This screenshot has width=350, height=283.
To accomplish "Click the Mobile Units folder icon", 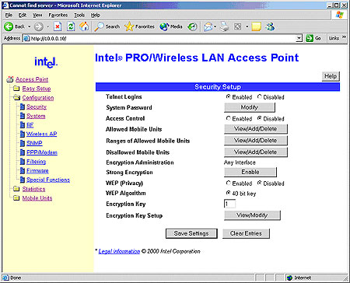I will coord(16,197).
